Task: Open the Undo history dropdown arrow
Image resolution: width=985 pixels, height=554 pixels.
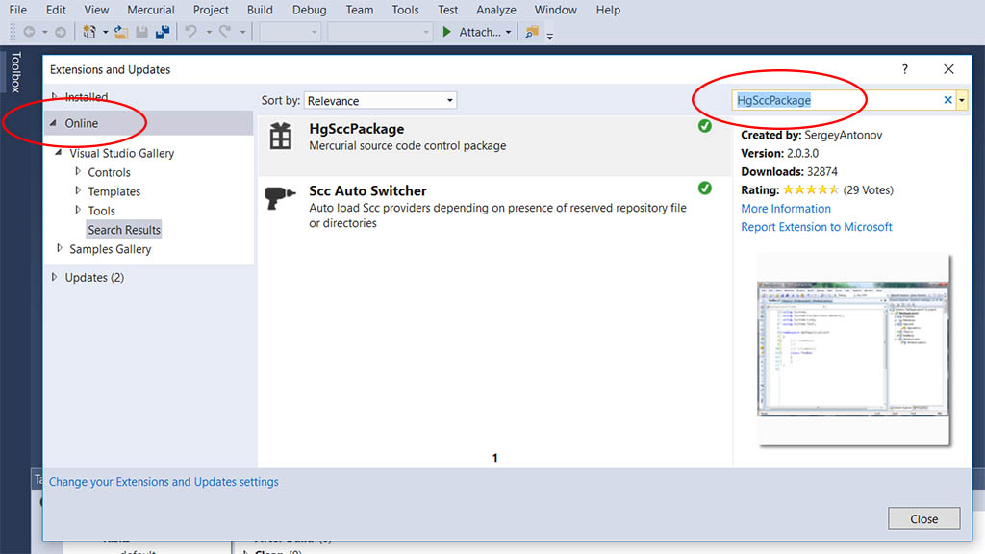Action: (x=208, y=32)
